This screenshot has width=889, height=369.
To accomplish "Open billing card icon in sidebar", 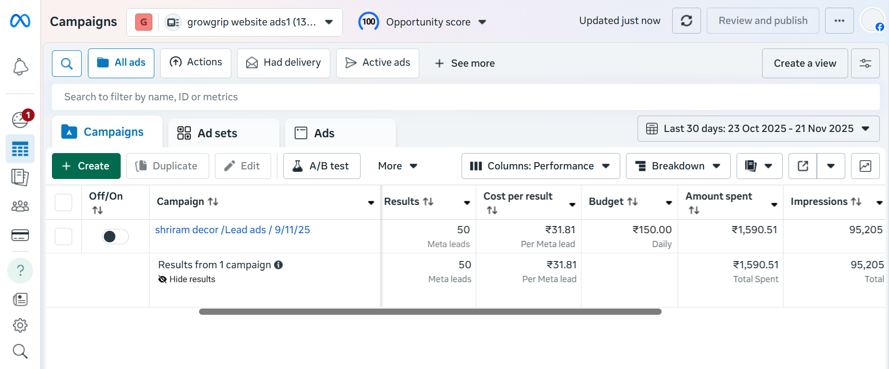I will click(20, 235).
